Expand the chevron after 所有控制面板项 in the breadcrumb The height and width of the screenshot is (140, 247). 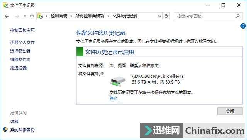(108, 16)
